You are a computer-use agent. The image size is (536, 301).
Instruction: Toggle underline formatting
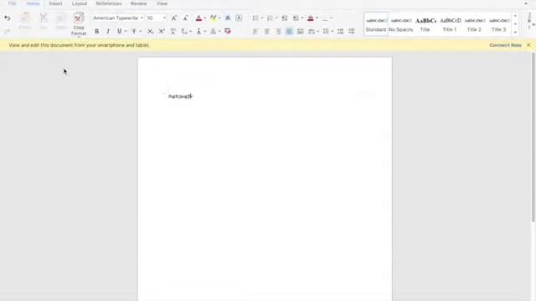coord(119,31)
